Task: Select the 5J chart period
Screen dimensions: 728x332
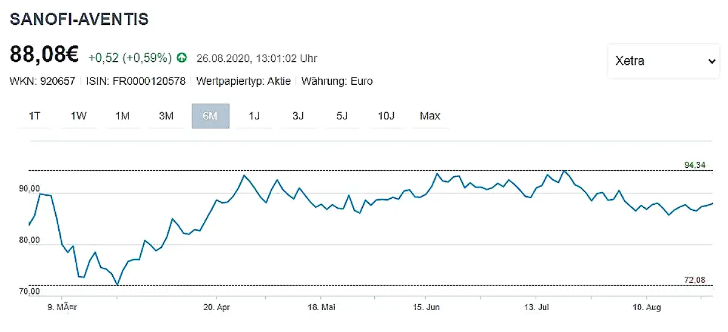Action: [x=342, y=116]
